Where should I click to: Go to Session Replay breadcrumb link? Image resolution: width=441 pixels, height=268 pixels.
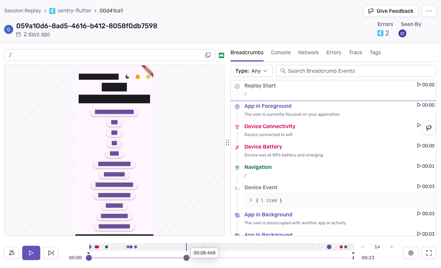point(23,11)
